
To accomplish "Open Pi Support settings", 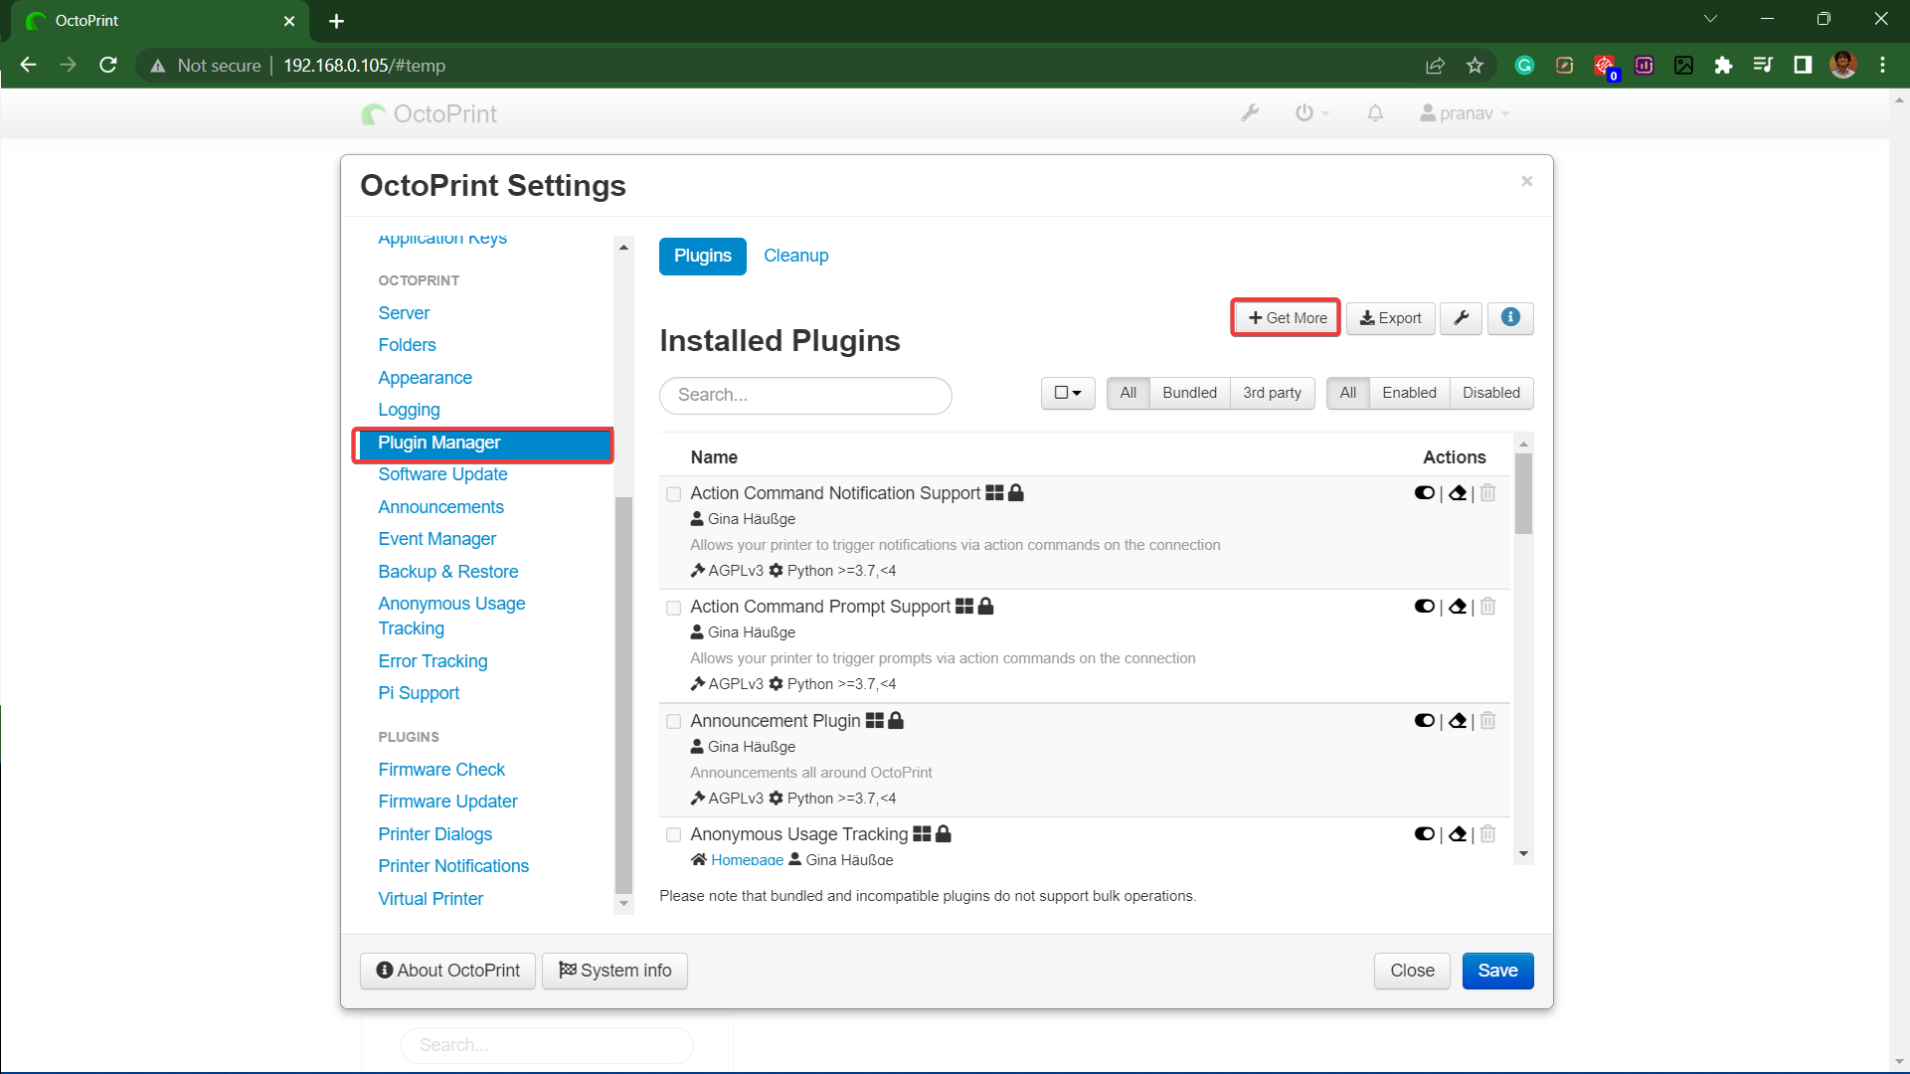I will click(x=419, y=693).
